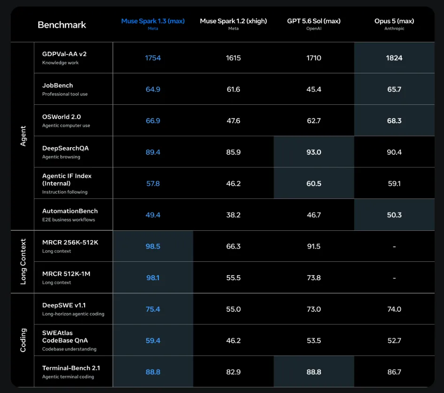
Task: Click the highlighted GDPVal score "1824"
Action: [394, 58]
